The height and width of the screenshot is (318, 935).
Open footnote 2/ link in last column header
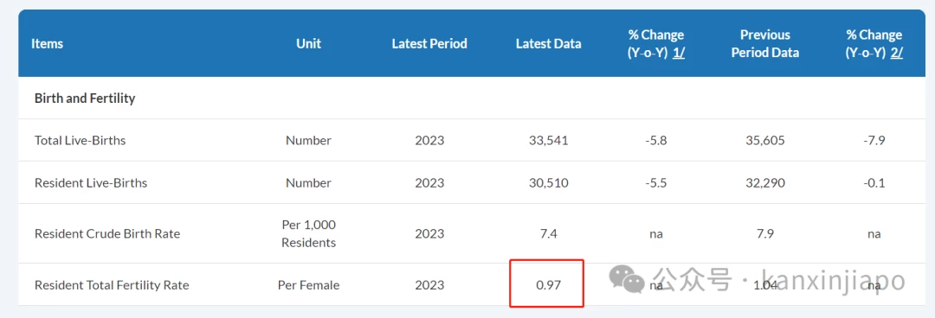pos(896,53)
